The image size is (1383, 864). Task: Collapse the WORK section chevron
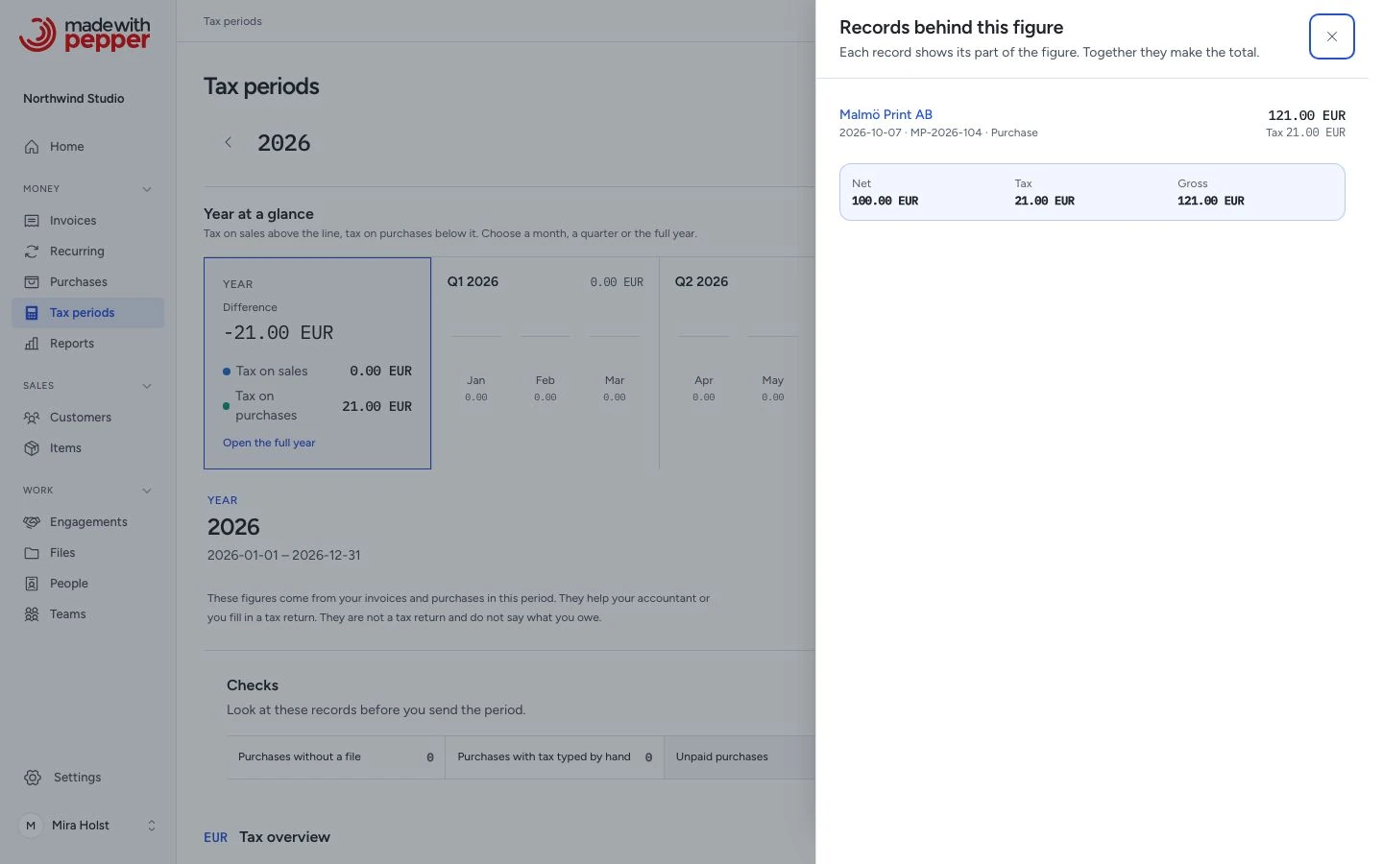pos(147,491)
